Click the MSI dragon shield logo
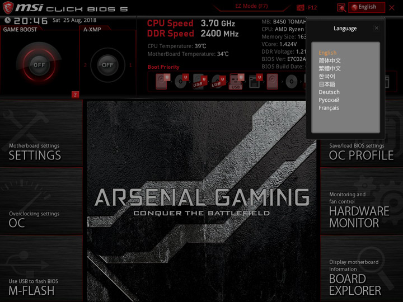This screenshot has height=302, width=403. point(8,7)
